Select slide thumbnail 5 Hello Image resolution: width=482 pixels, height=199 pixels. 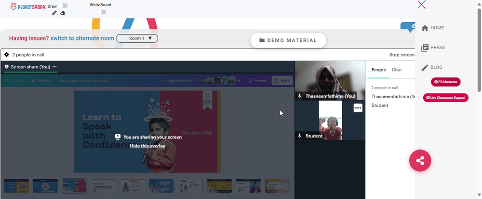pos(132,186)
